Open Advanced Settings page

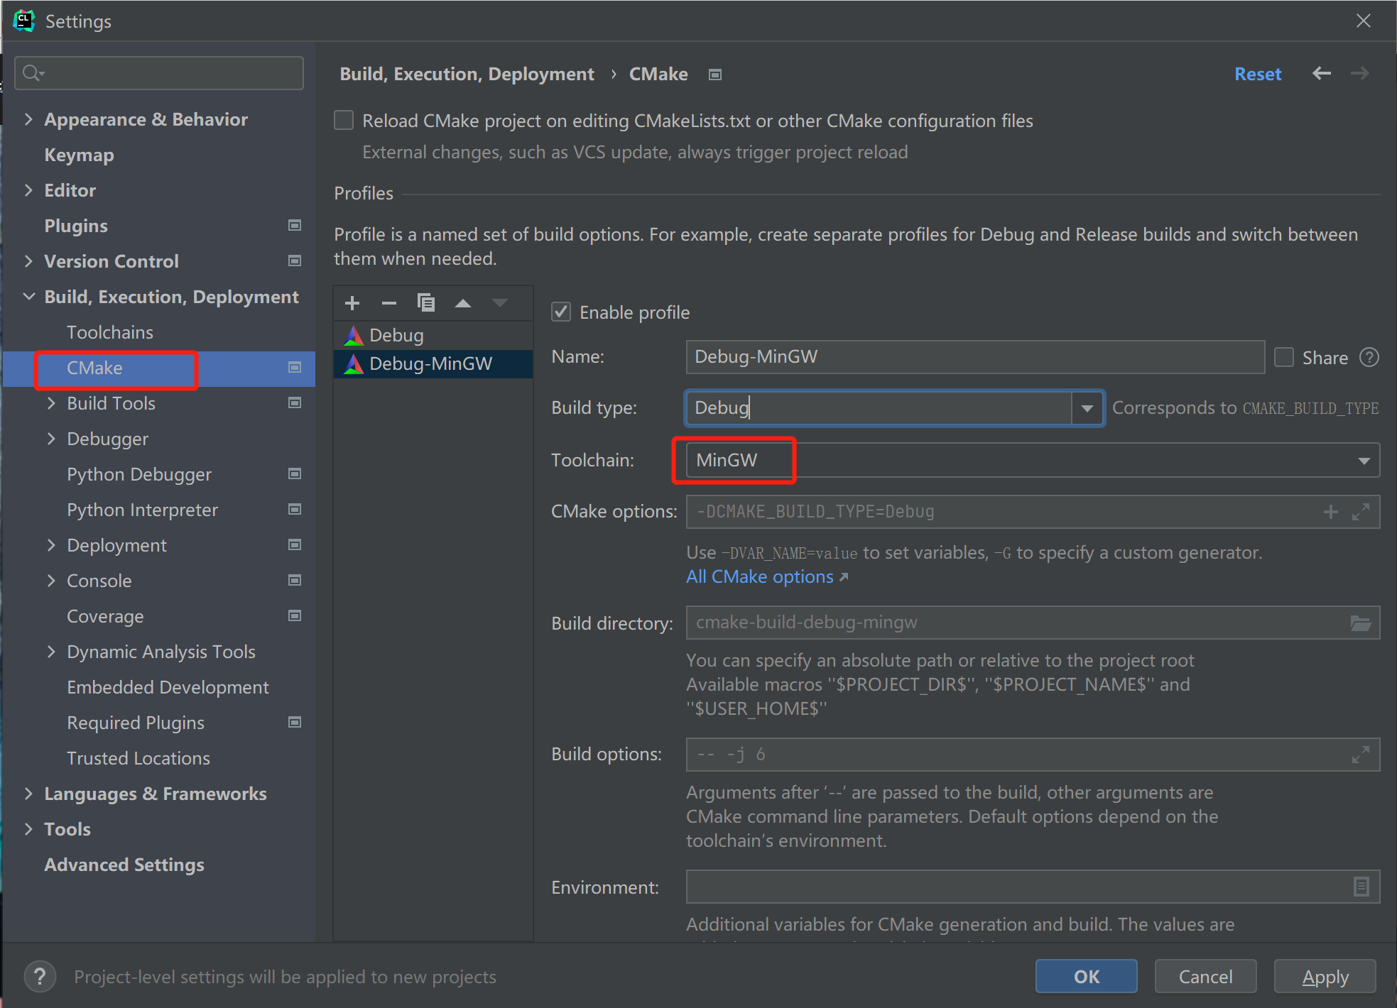coord(124,865)
